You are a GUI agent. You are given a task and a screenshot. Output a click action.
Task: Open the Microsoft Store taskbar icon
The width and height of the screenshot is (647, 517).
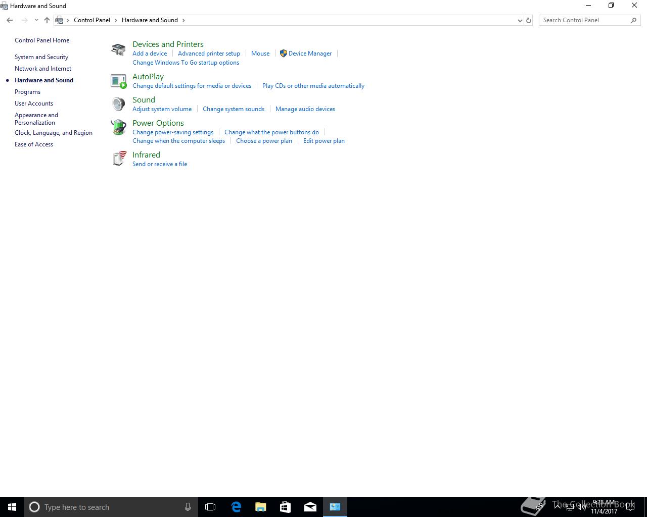coord(286,507)
